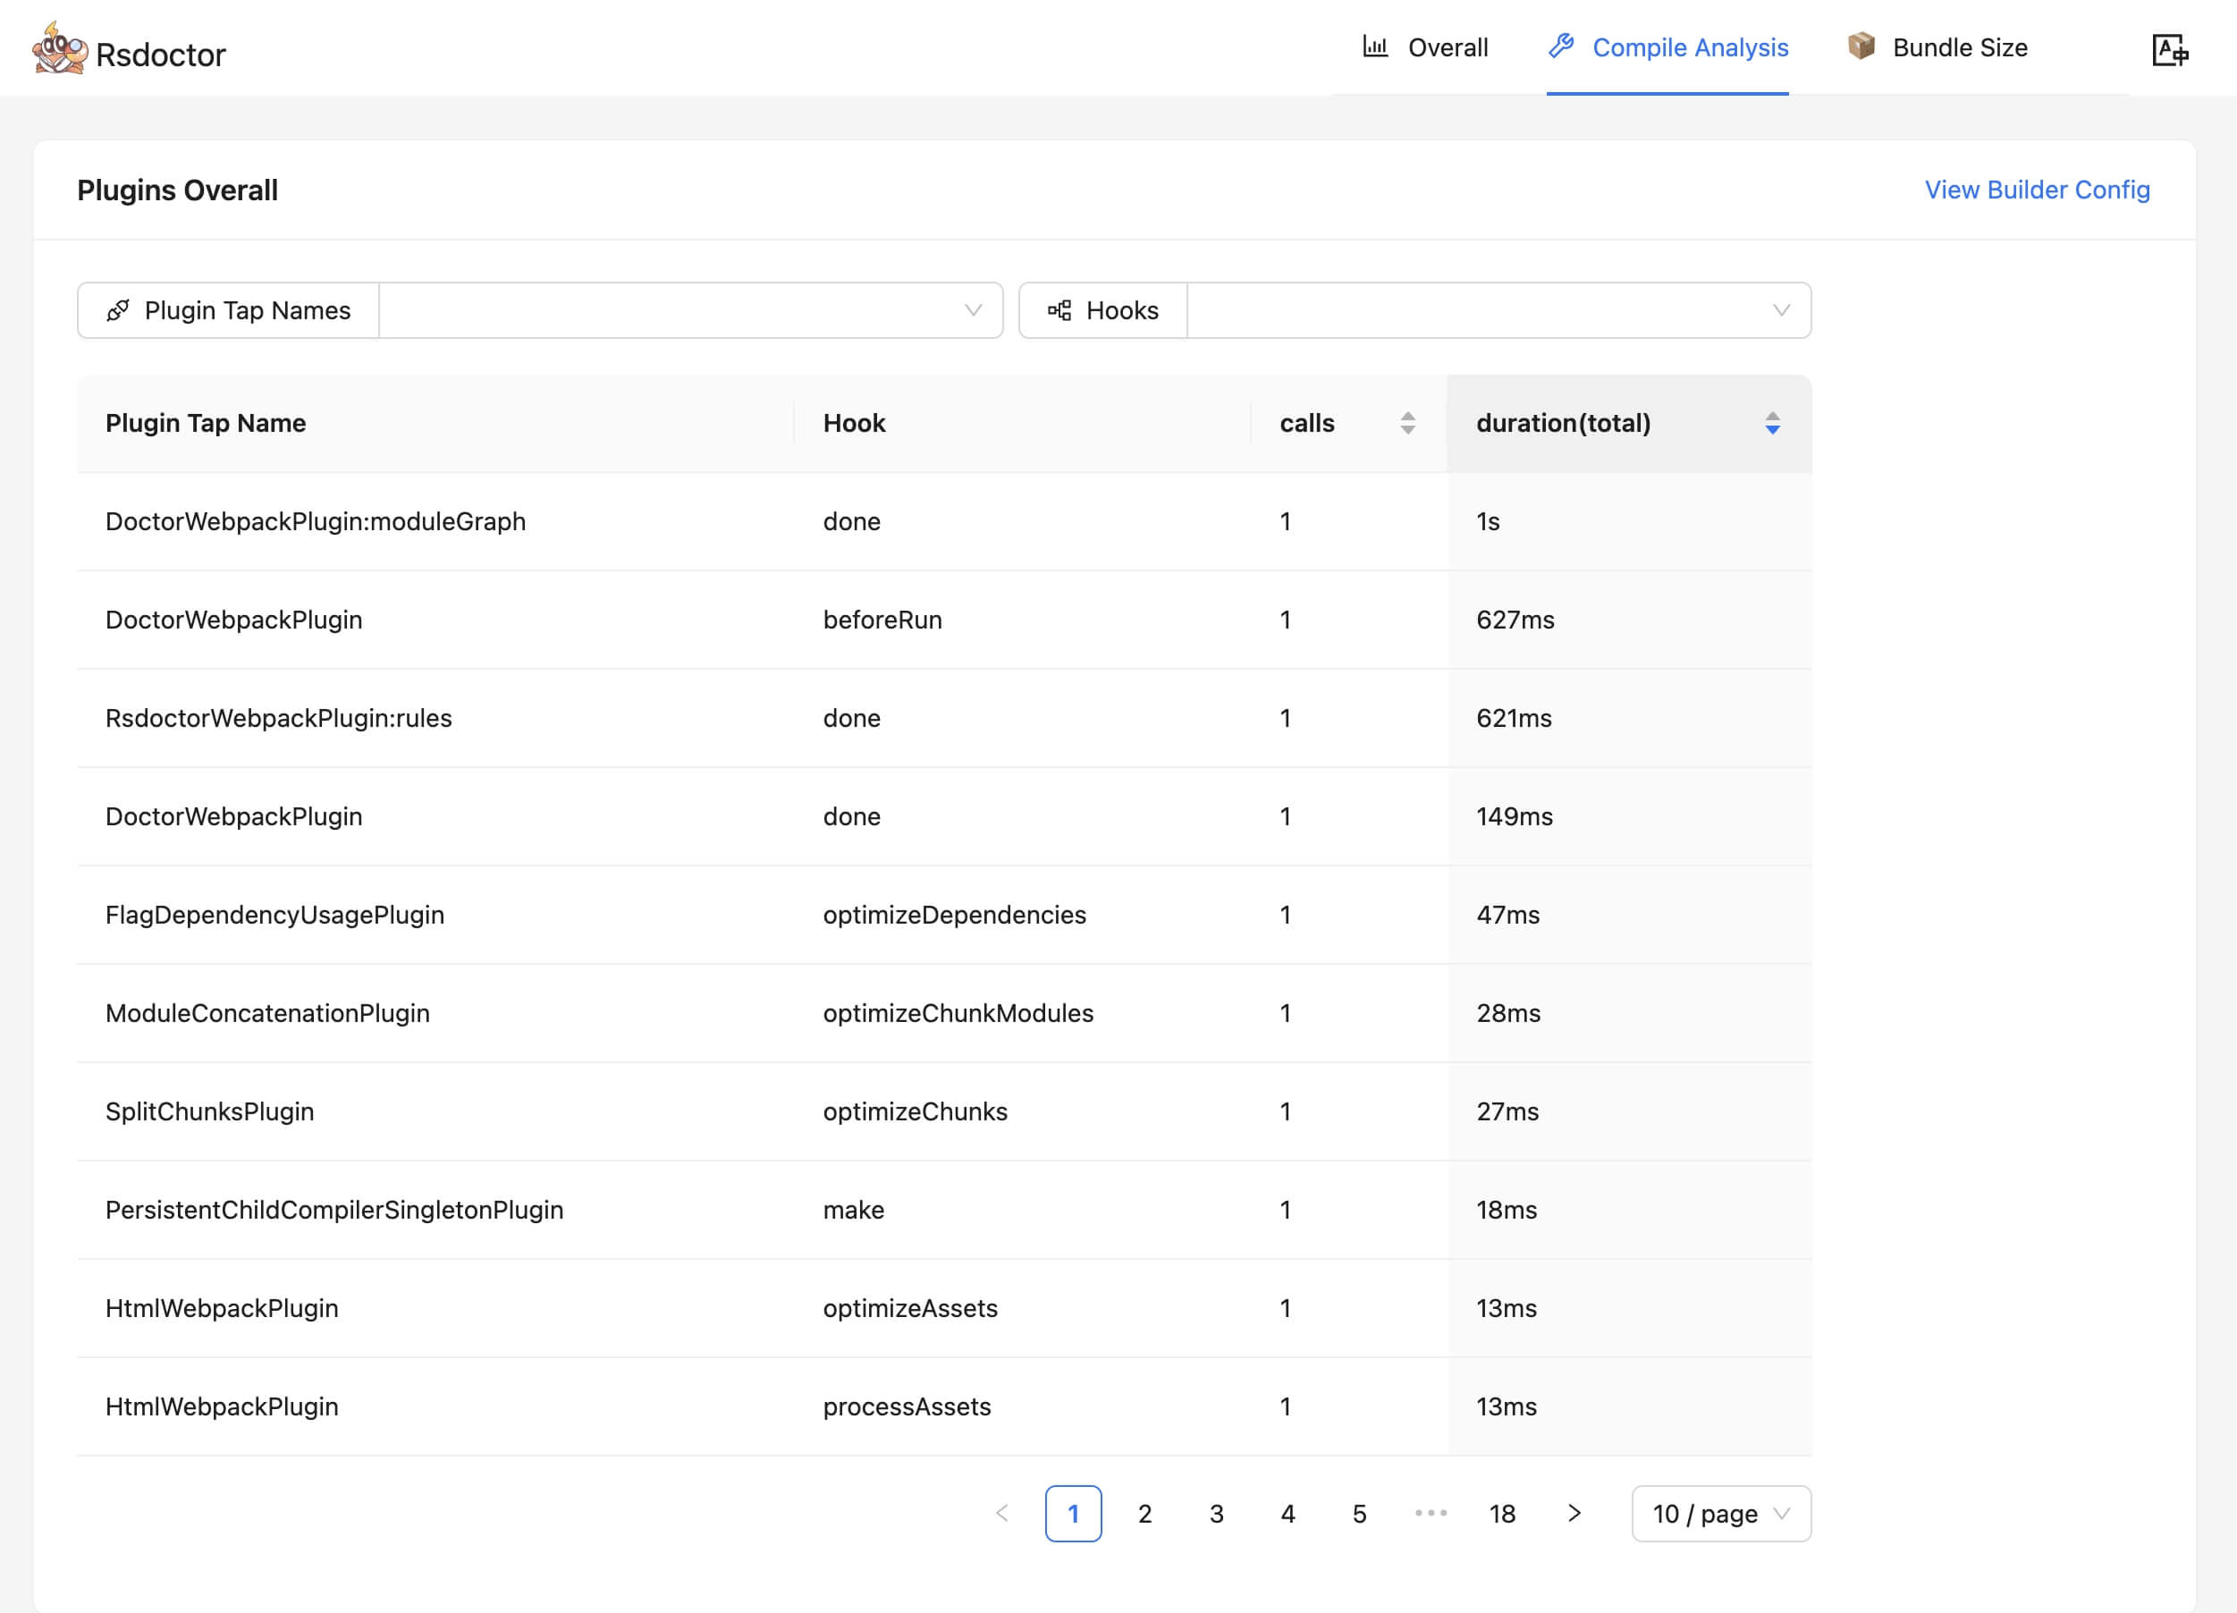Select PersistentChildCompilerSingletonPlugin row name
This screenshot has width=2237, height=1613.
click(334, 1210)
